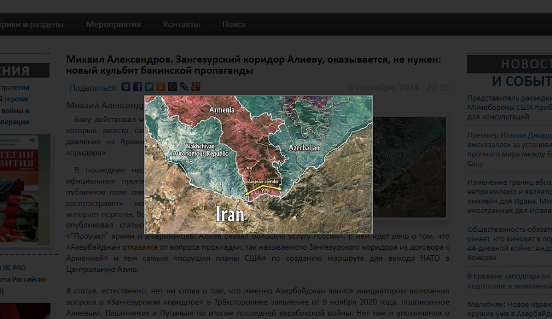Click the paragraph starting В статье, естественно
552x319 pixels.
tap(258, 302)
